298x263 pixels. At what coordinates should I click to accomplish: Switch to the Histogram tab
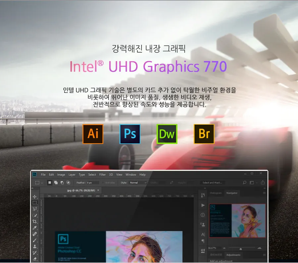(x=216, y=193)
